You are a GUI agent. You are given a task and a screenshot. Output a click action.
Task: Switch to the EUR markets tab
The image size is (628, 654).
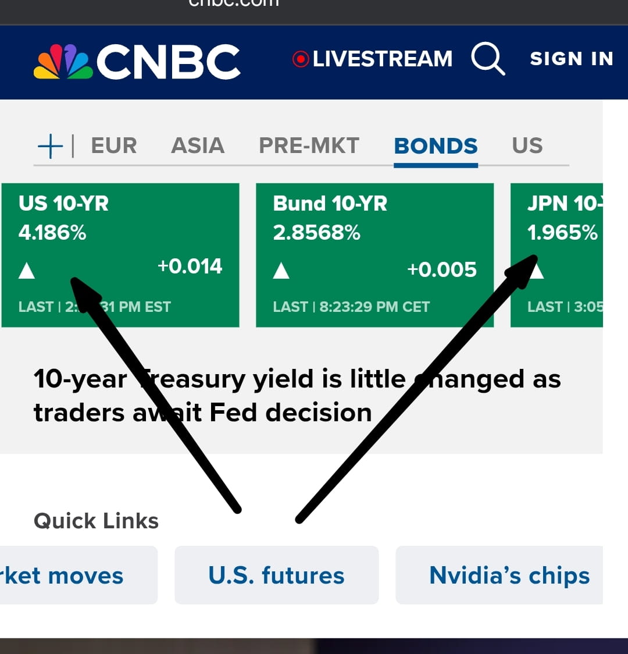[x=114, y=145]
